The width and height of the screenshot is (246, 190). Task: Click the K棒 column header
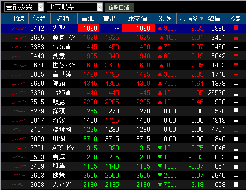(x=236, y=19)
